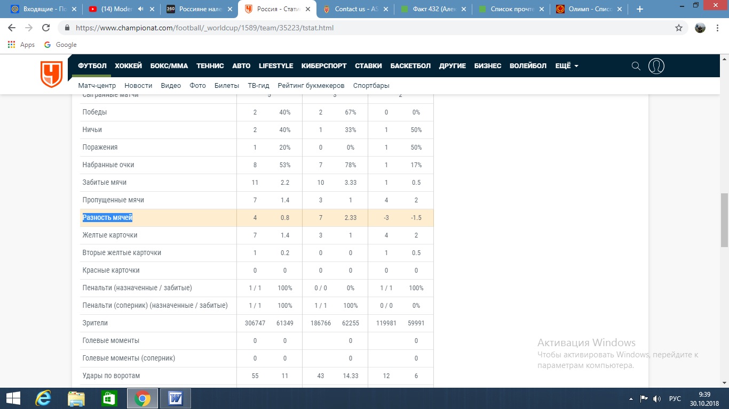Click the Championat logo icon
The height and width of the screenshot is (409, 729).
tap(52, 73)
